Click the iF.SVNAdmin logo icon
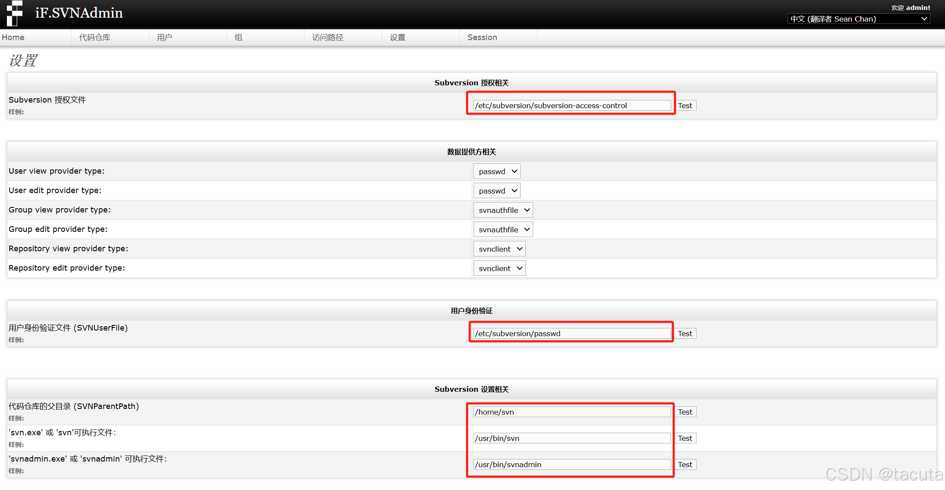 (15, 13)
